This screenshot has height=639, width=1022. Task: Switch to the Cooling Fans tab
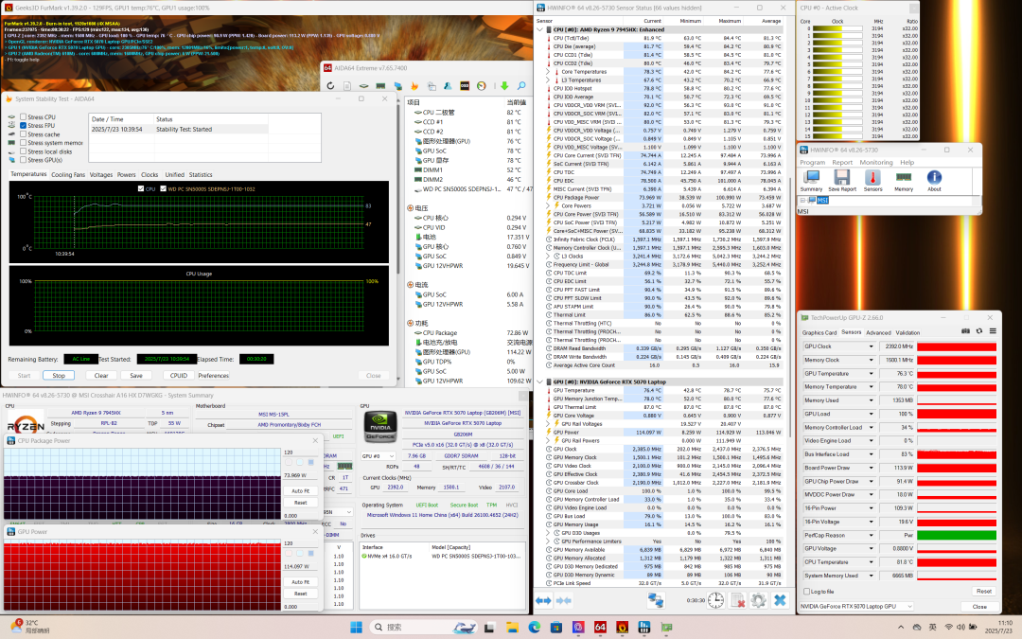(x=68, y=175)
